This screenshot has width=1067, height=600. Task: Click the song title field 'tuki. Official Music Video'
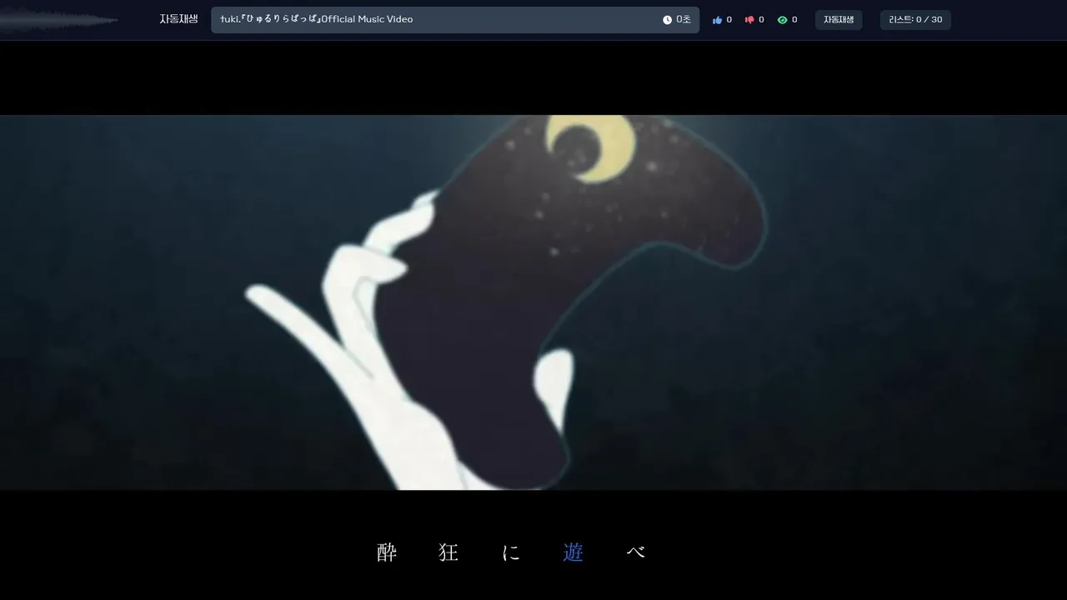point(455,20)
